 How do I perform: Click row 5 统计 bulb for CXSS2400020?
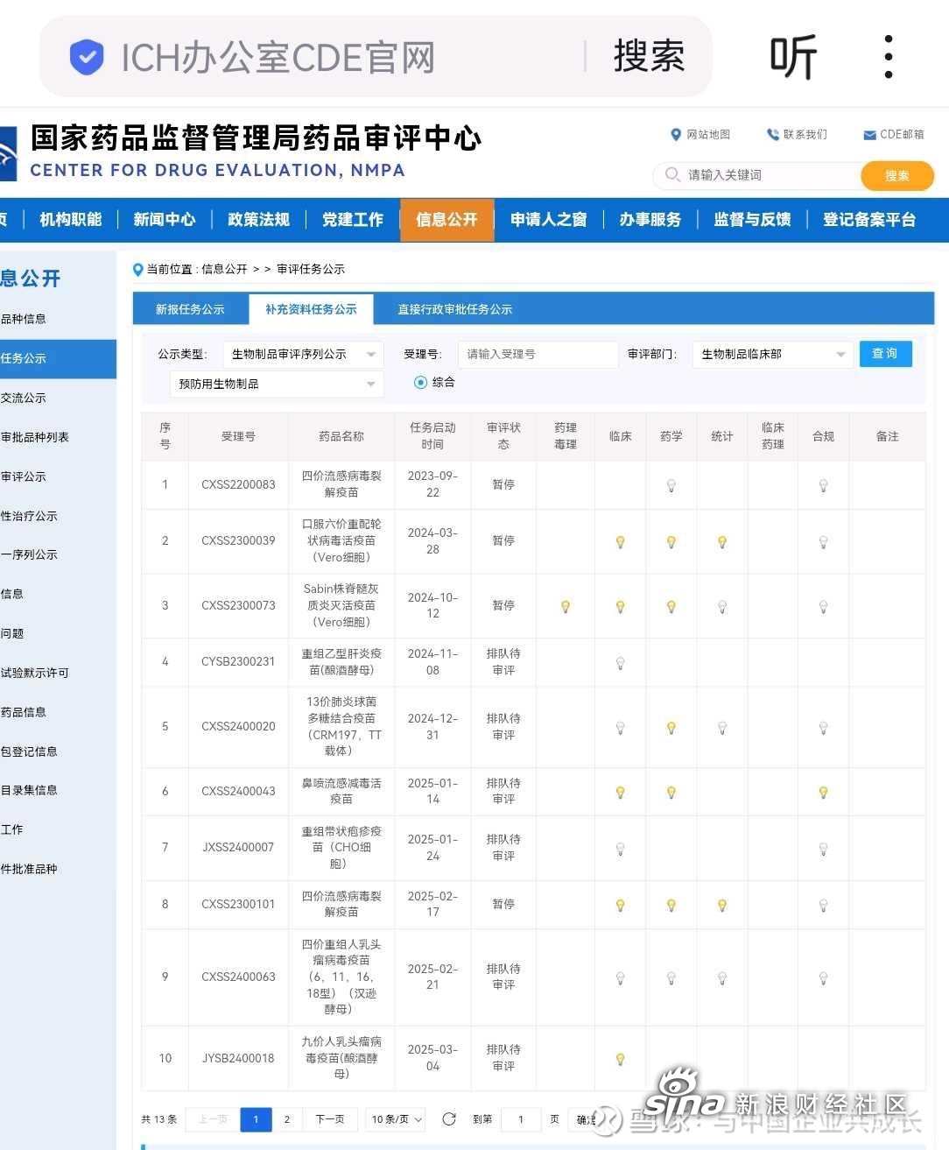coord(722,728)
